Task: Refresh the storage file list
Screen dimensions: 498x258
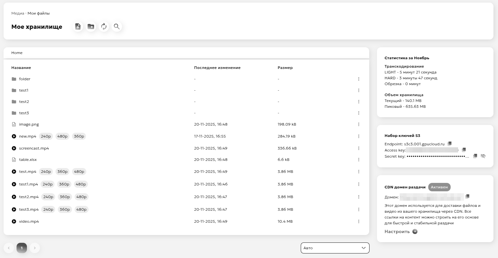Action: click(104, 27)
